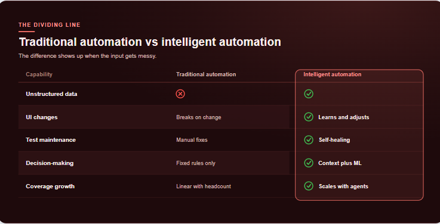Click the Breaks on change cell
The height and width of the screenshot is (224, 440).
199,117
